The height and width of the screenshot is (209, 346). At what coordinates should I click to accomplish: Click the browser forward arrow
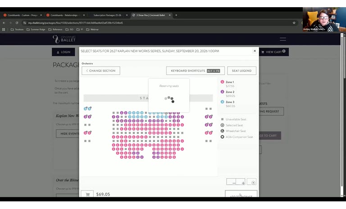pos(10,22)
